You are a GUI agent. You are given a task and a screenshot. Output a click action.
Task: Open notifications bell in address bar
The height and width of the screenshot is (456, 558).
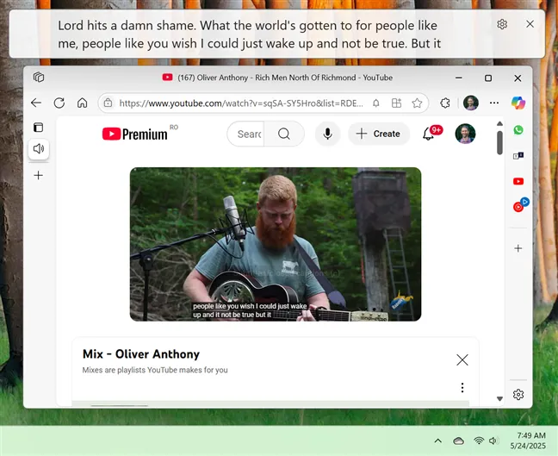[x=375, y=103]
